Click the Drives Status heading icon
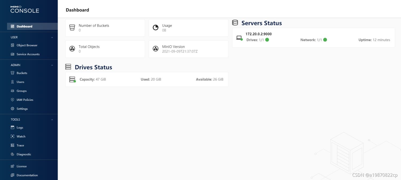The height and width of the screenshot is (180, 401). [68, 67]
